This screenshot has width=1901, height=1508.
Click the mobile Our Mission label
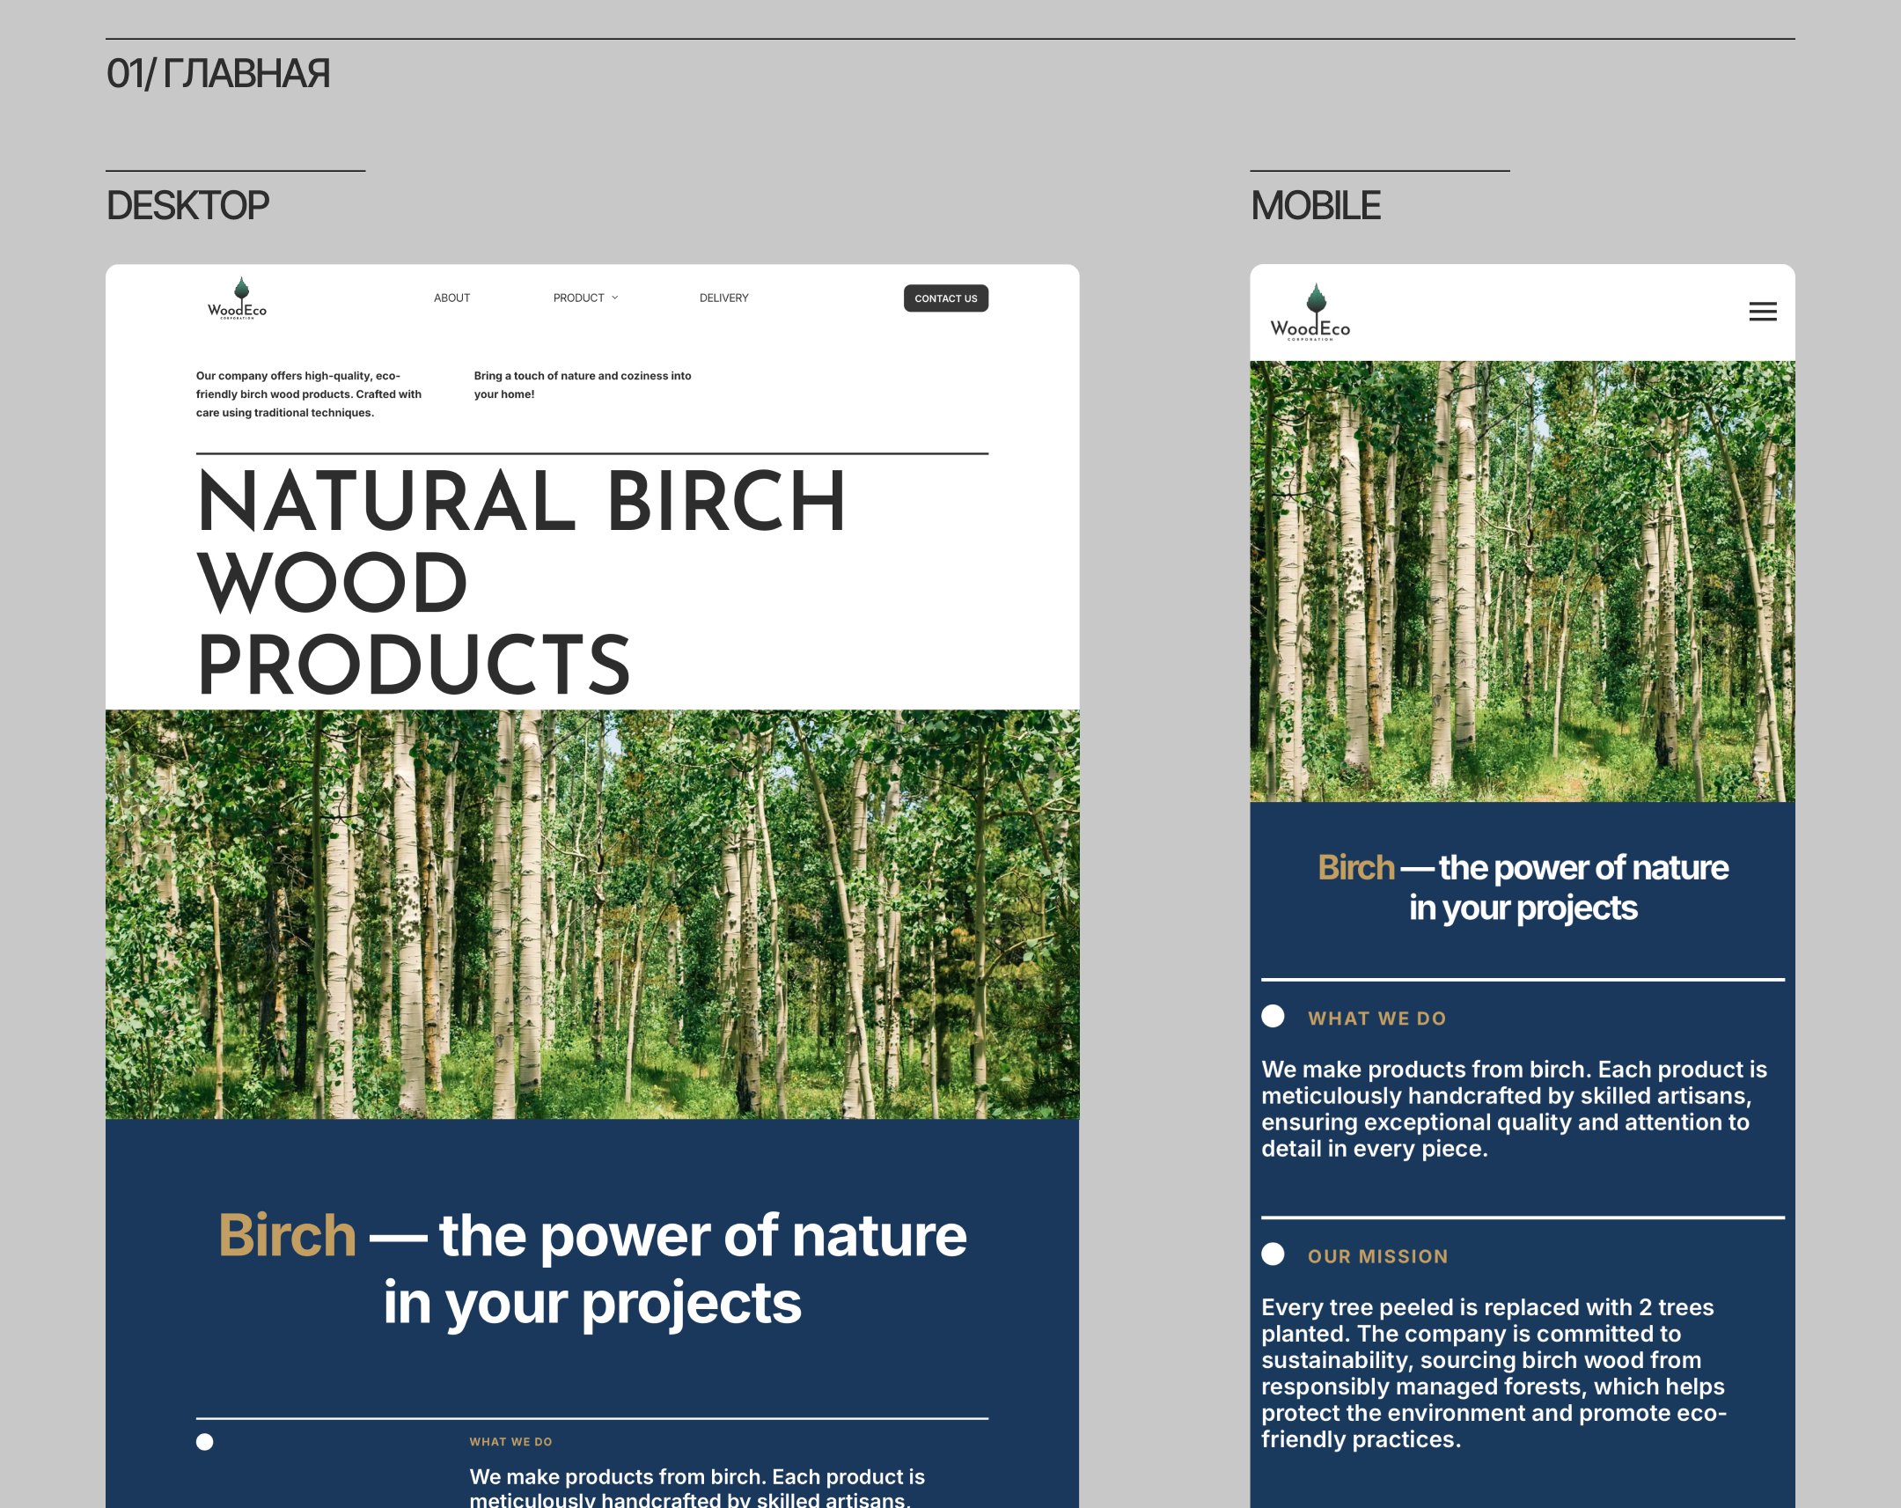pos(1377,1257)
